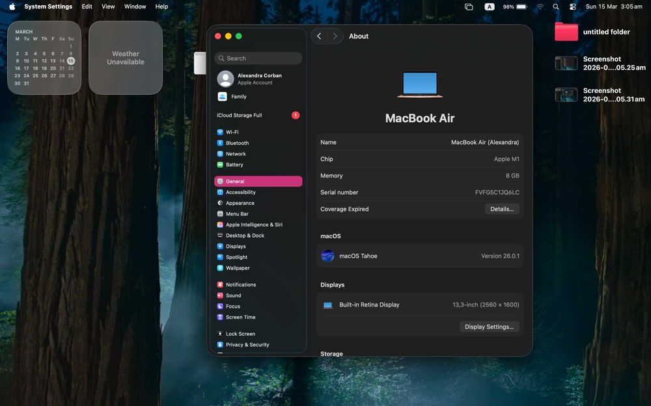Open the Battery icon in sidebar

pos(220,164)
